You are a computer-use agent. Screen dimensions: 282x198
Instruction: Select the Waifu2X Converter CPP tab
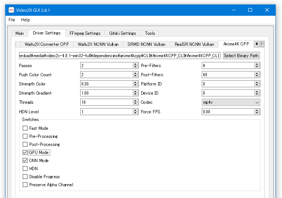coord(47,44)
